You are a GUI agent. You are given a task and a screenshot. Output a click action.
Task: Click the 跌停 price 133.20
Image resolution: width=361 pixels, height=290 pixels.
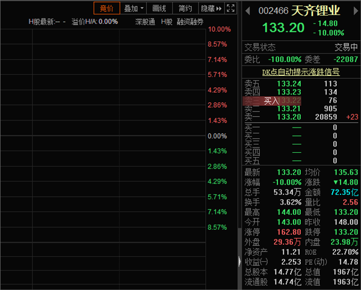[x=346, y=232]
